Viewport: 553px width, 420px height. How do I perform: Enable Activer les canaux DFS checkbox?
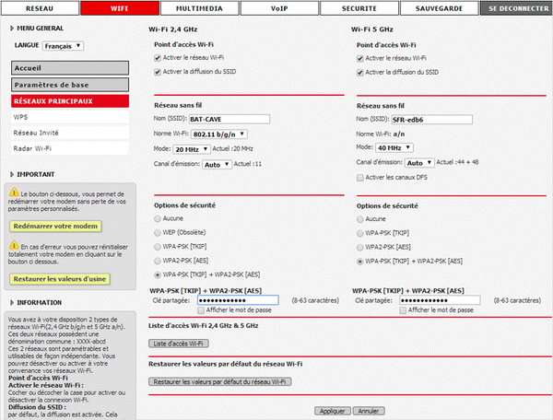(x=360, y=177)
